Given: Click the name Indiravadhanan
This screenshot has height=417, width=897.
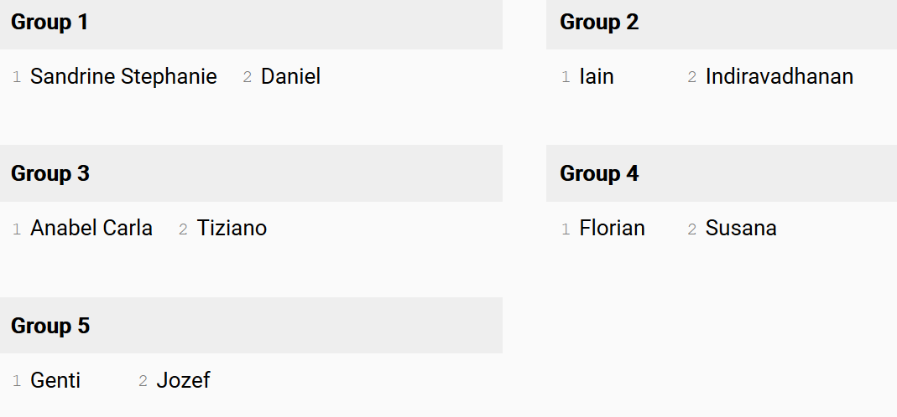Looking at the screenshot, I should click(x=779, y=77).
